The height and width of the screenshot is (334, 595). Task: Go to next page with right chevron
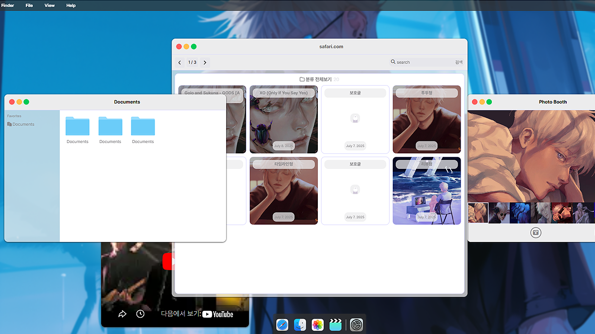point(205,62)
